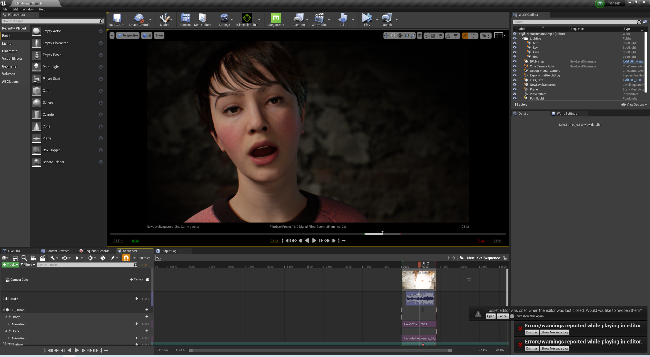Image resolution: width=650 pixels, height=357 pixels.
Task: Click the Sequencer find-in-content-browser magnifier icon
Action: click(x=24, y=258)
